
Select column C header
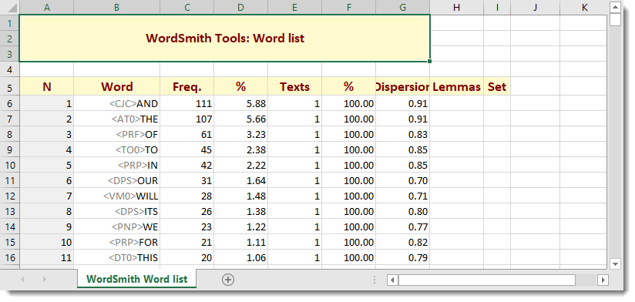[186, 7]
